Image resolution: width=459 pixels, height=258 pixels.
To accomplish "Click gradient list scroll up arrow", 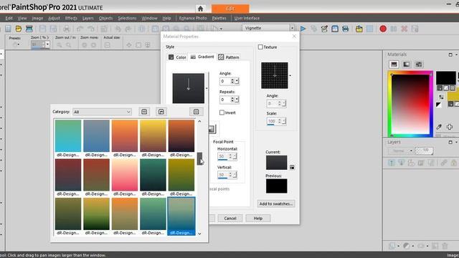I will tap(199, 121).
